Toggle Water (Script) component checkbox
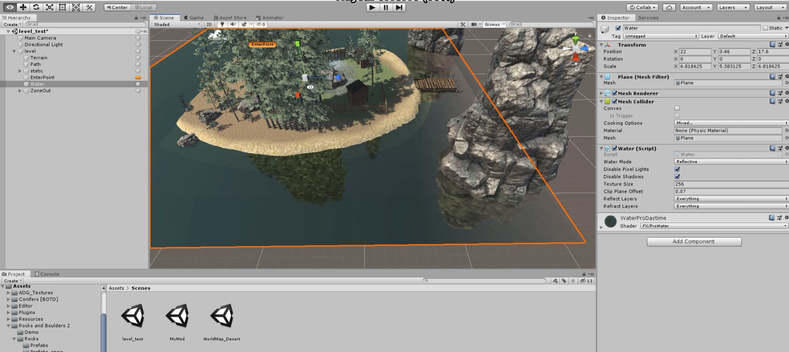Screen dimensions: 789x352 [615, 148]
